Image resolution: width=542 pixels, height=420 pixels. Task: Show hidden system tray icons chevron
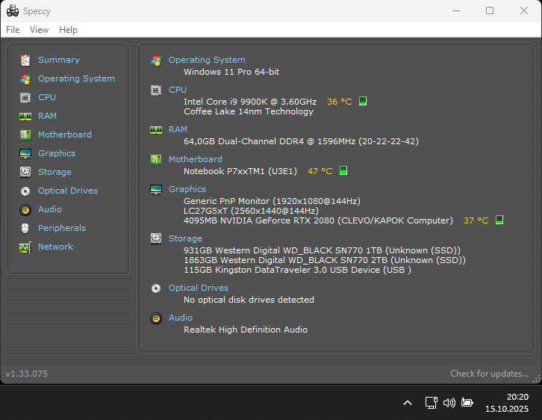click(408, 403)
